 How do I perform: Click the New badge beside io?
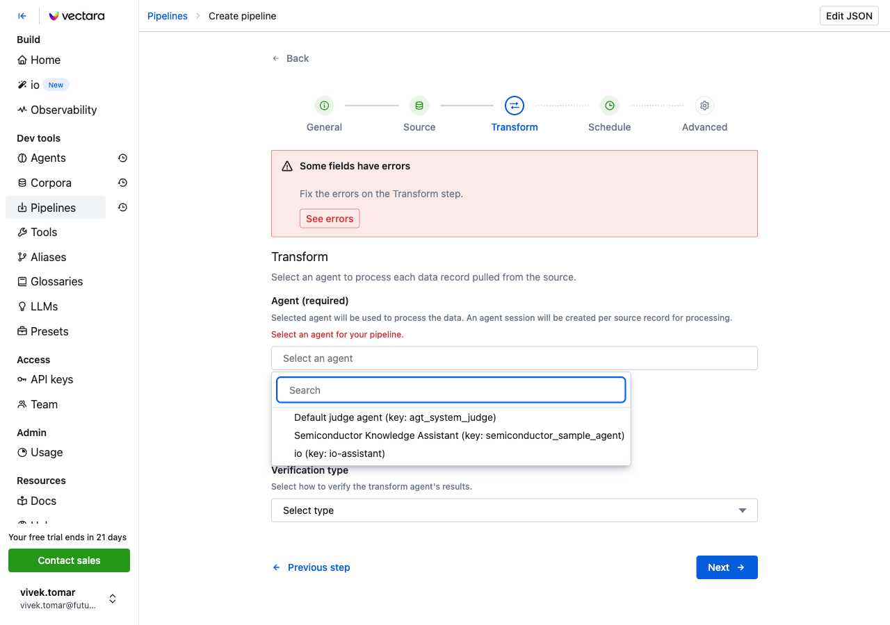56,85
